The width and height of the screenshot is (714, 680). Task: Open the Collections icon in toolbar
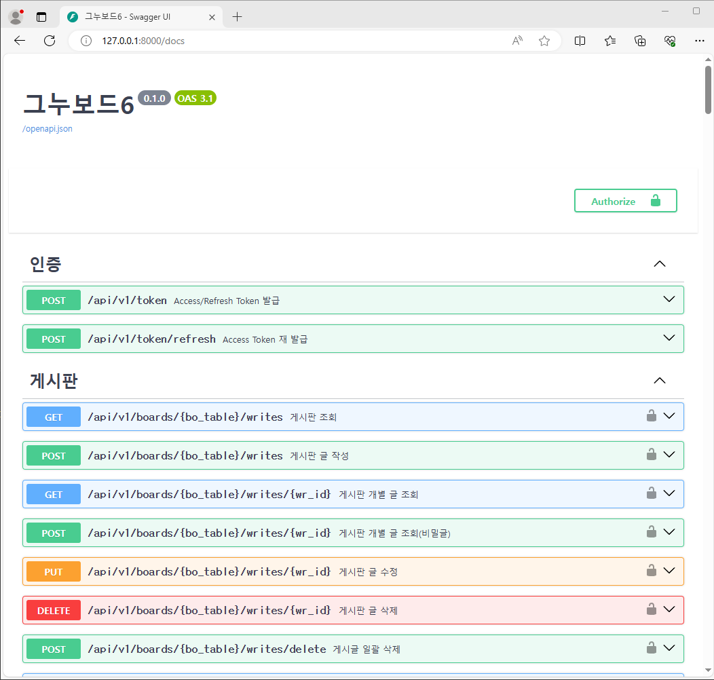[x=639, y=41]
